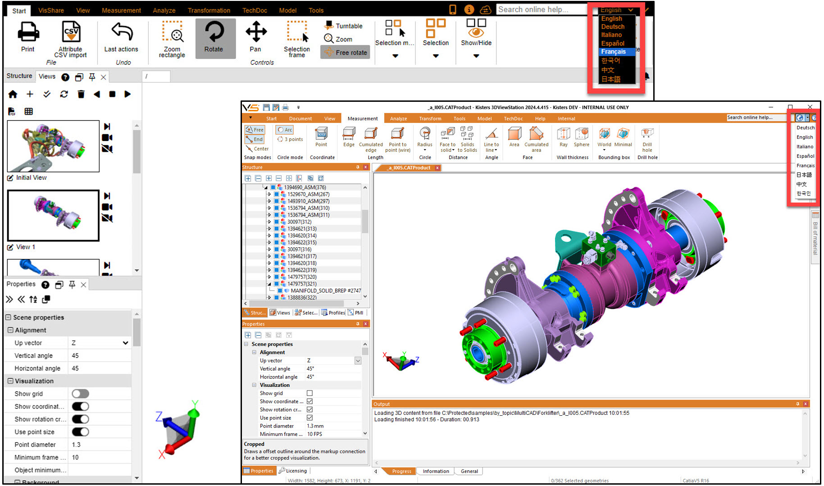Click the Drill hole tool
The width and height of the screenshot is (824, 486).
pos(647,139)
